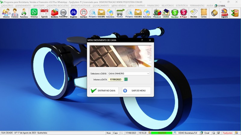Open the calendar picker beside the date
Viewport: 241px width, 135px height.
pyautogui.click(x=126, y=79)
